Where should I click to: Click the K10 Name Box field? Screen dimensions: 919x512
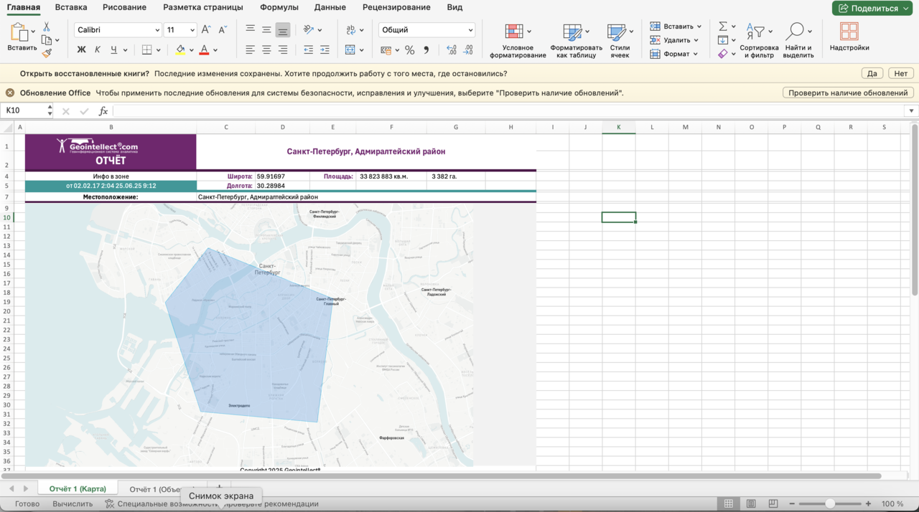coord(23,110)
